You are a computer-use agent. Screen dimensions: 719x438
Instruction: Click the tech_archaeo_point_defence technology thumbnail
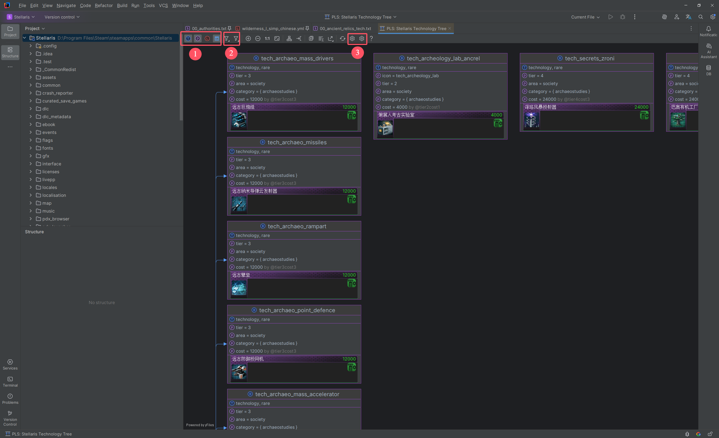[239, 371]
